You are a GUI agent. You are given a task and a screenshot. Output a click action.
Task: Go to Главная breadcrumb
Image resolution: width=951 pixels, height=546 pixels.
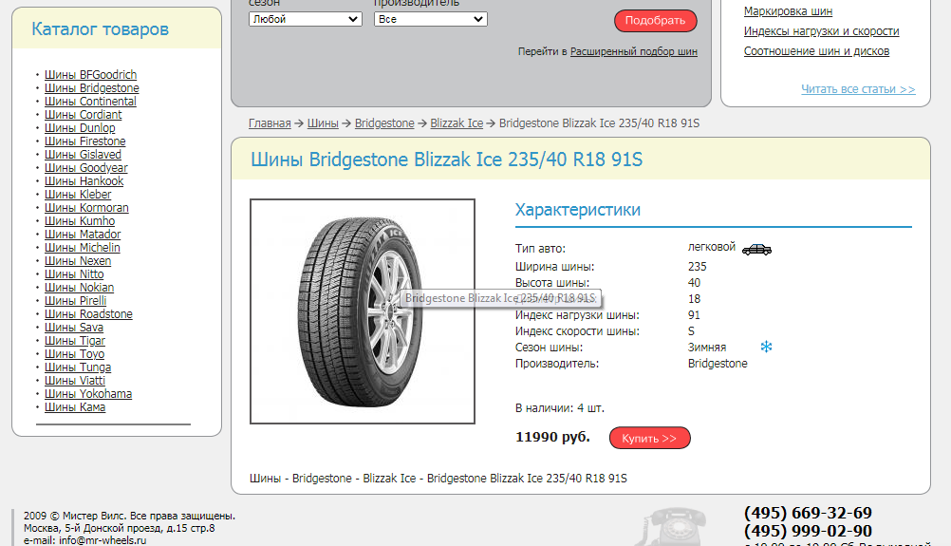click(x=270, y=123)
